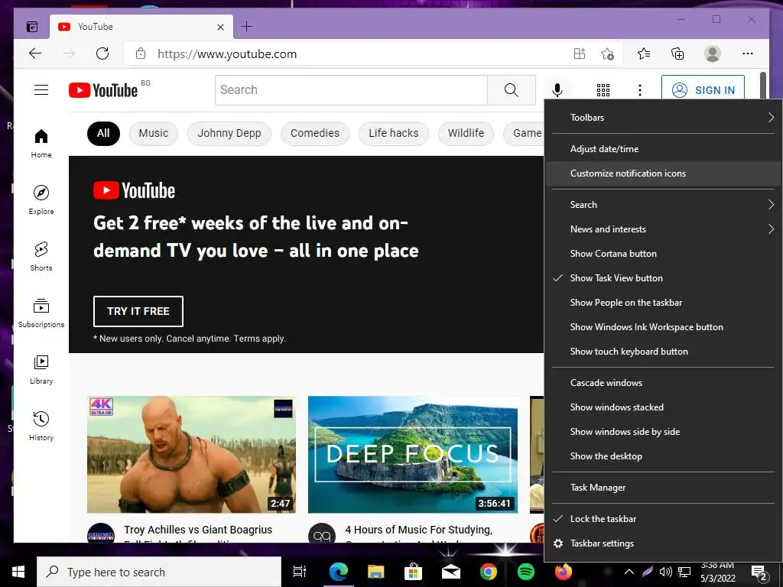Screen dimensions: 783x587
Task: Choose Show windows stacked
Action: [x=662, y=407]
